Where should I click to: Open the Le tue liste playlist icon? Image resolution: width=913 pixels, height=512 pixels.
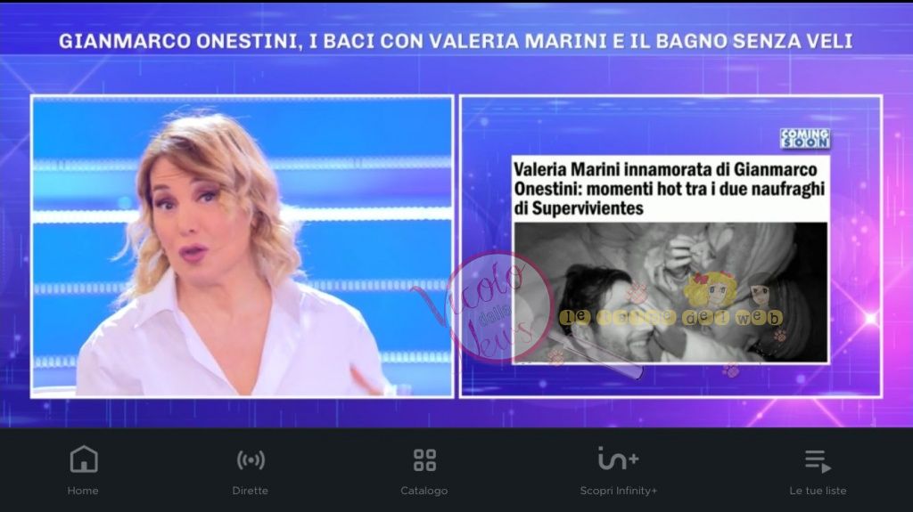click(818, 461)
